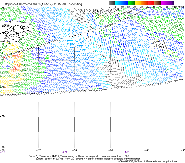
Task: Click the date 20150303 in the title
Action: [x=61, y=4]
